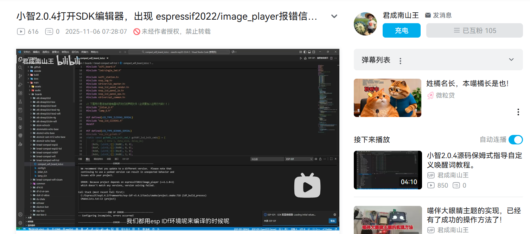This screenshot has height=234, width=530.
Task: Click the no-repost prohibition icon
Action: click(x=137, y=32)
